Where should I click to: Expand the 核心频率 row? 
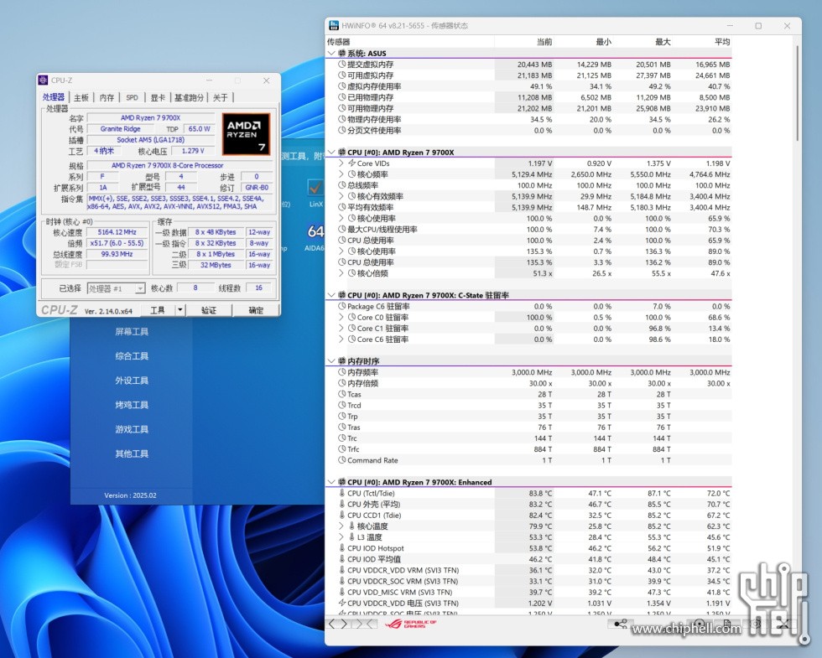(341, 174)
